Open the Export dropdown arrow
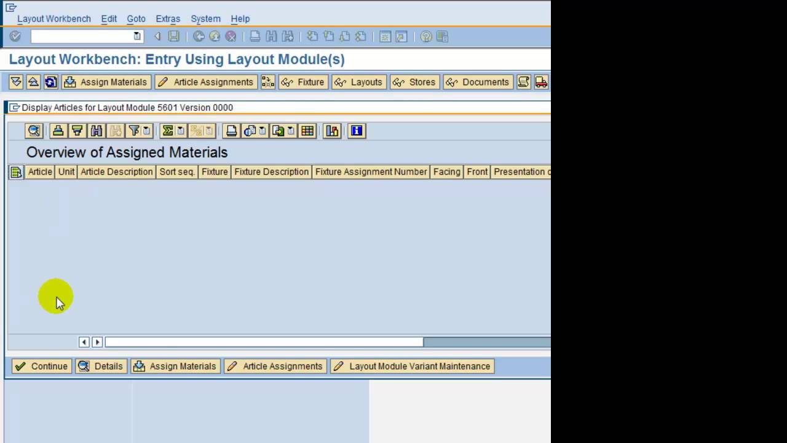The image size is (787, 443). [x=291, y=130]
